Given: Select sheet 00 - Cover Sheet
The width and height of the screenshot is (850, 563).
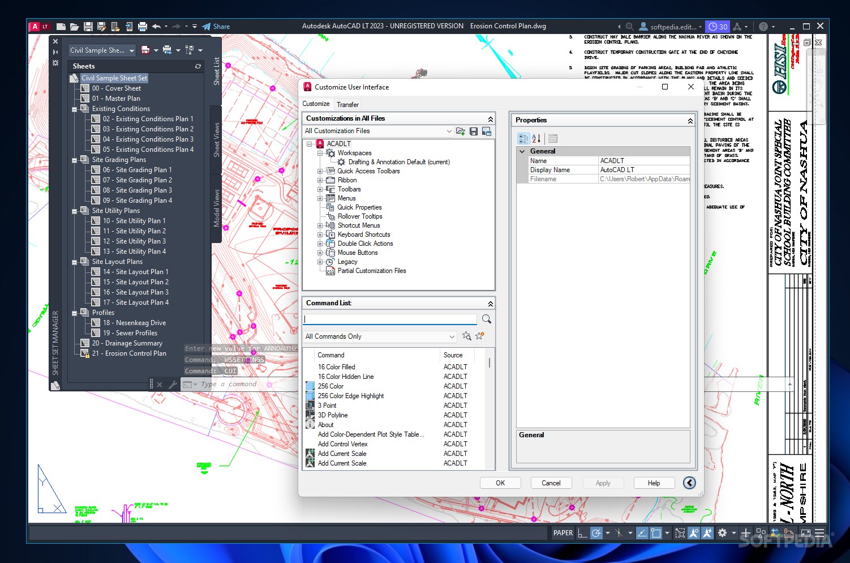Looking at the screenshot, I should 116,88.
